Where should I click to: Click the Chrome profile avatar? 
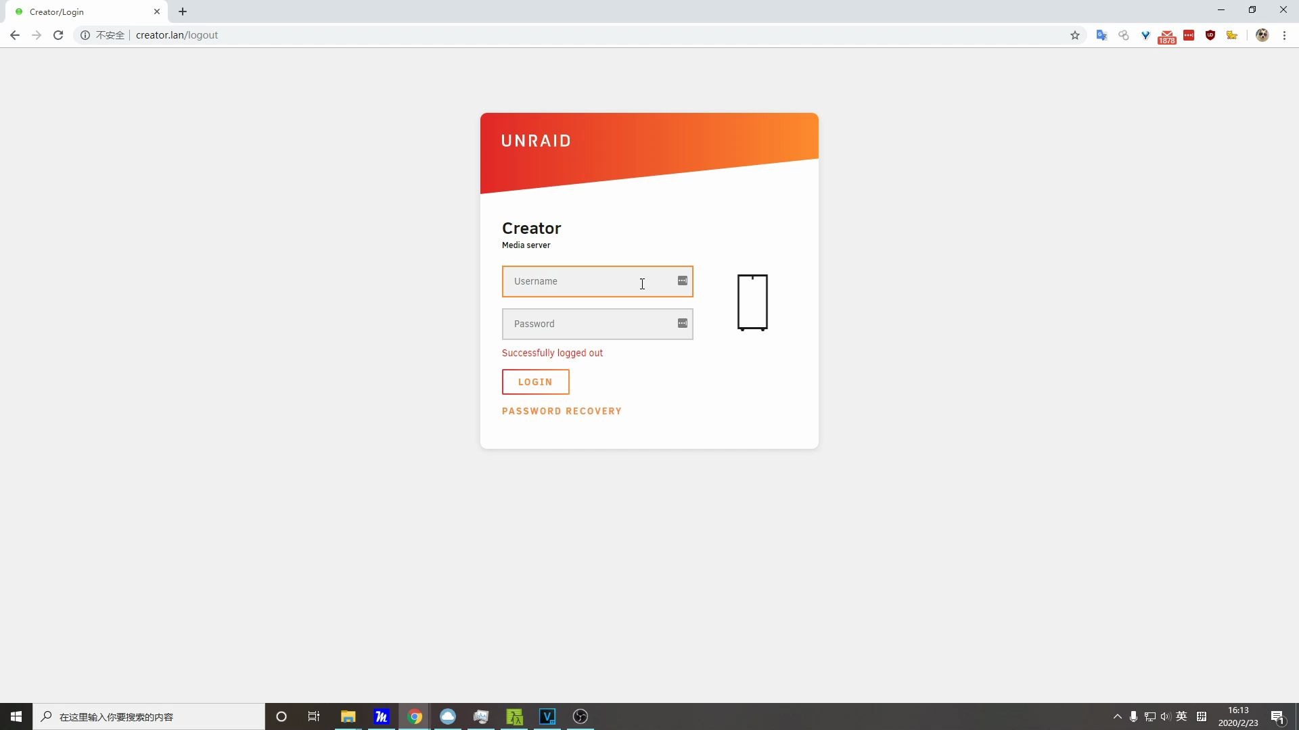pos(1262,35)
